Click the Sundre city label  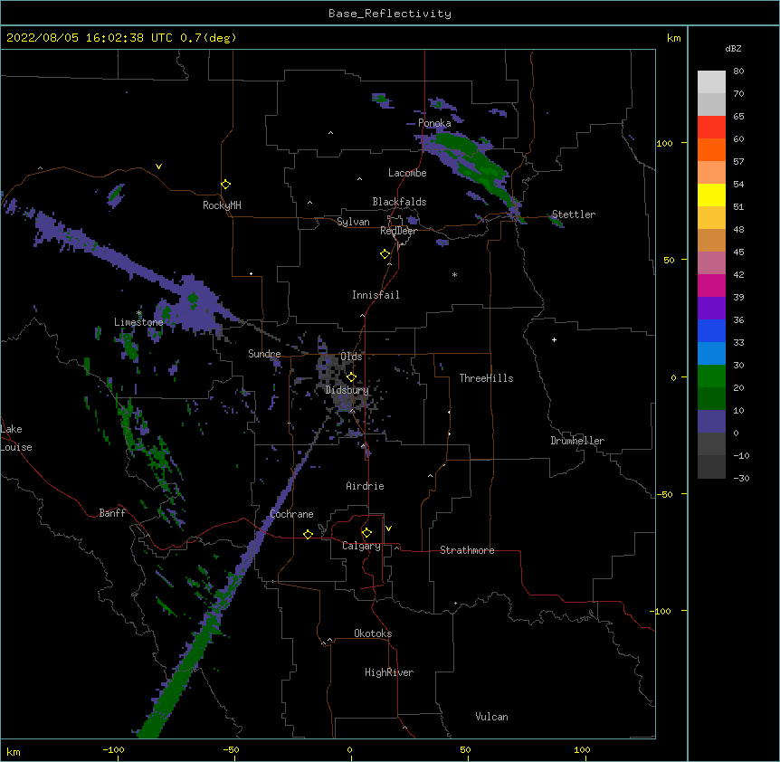(264, 354)
